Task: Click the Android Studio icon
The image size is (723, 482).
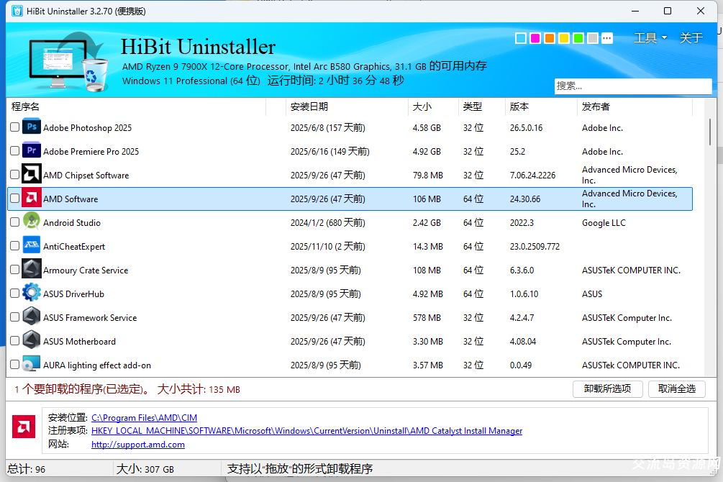Action: [32, 222]
